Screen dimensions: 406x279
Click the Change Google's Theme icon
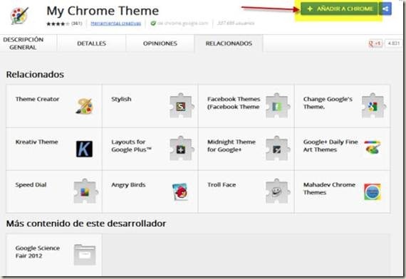pyautogui.click(x=373, y=105)
